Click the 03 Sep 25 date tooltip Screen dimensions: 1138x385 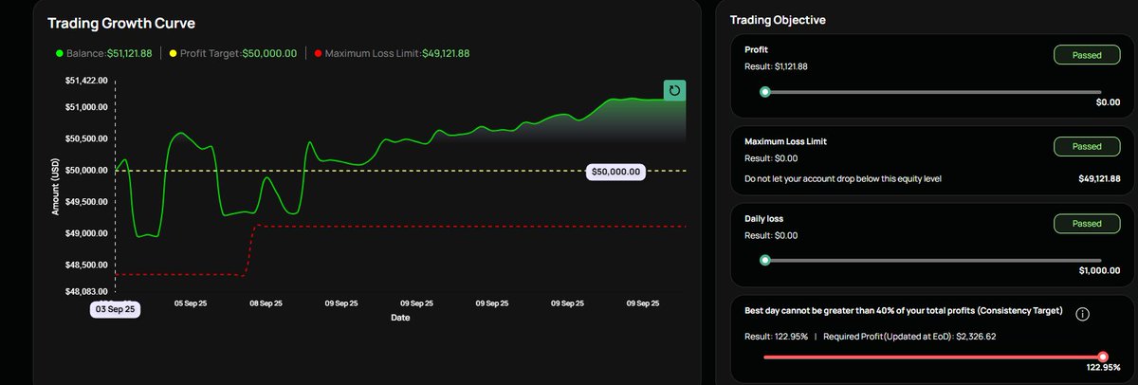[x=116, y=309]
